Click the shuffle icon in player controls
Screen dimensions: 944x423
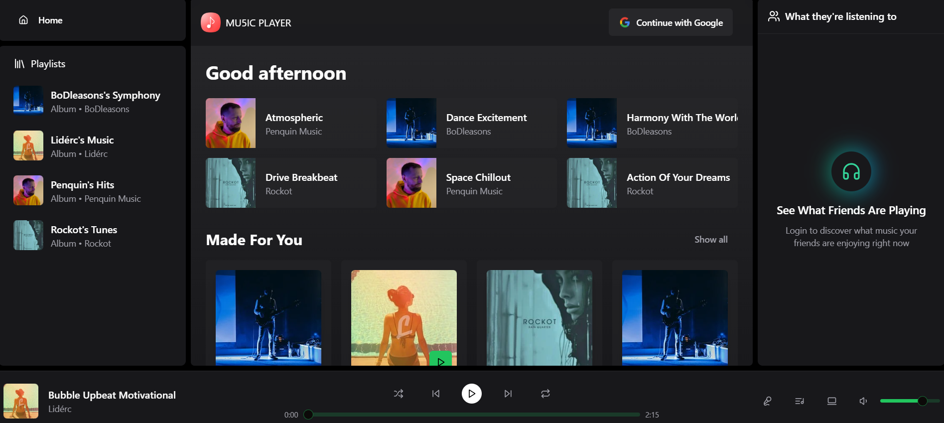coord(399,394)
